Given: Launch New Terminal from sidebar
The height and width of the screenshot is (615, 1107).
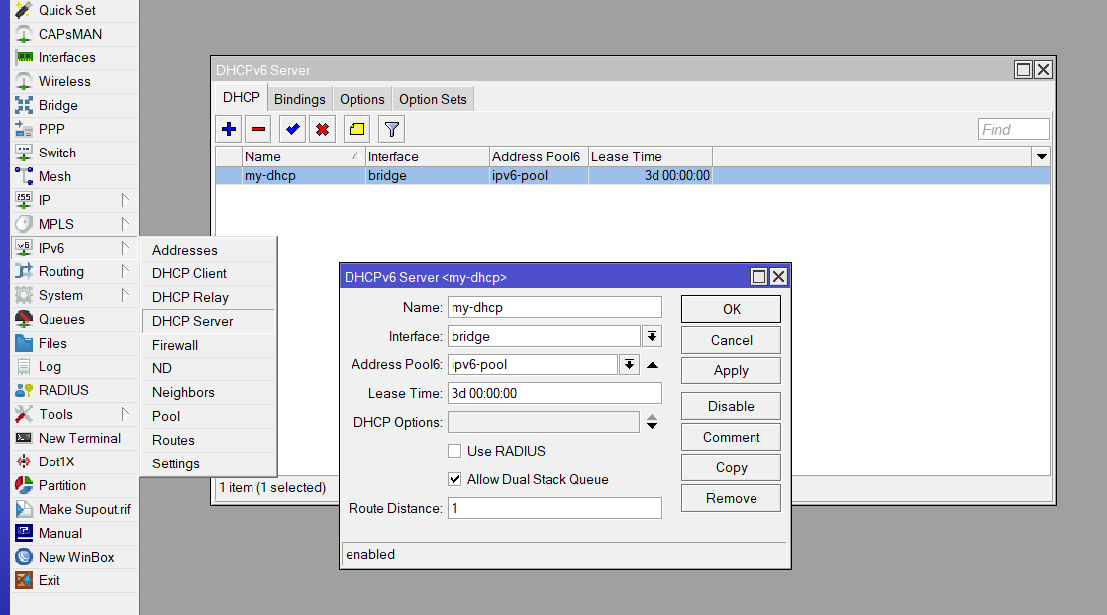Looking at the screenshot, I should tap(74, 438).
